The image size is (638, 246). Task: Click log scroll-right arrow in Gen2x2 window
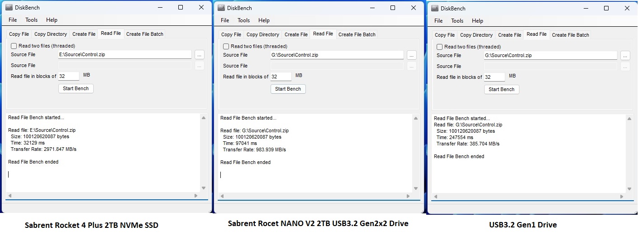click(408, 196)
